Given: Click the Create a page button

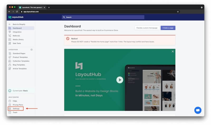Looking at the screenshot, I should [168, 28].
